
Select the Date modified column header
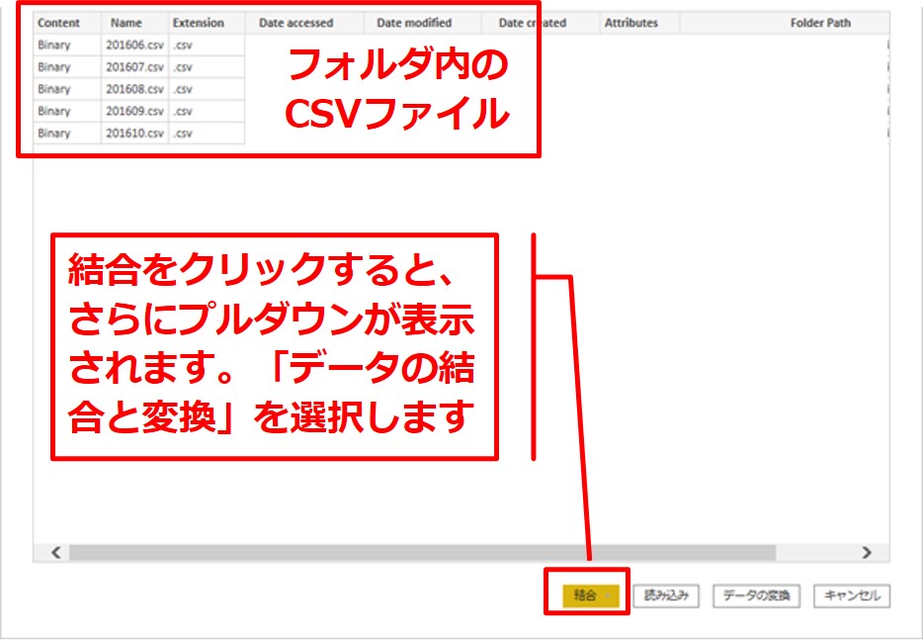[414, 23]
